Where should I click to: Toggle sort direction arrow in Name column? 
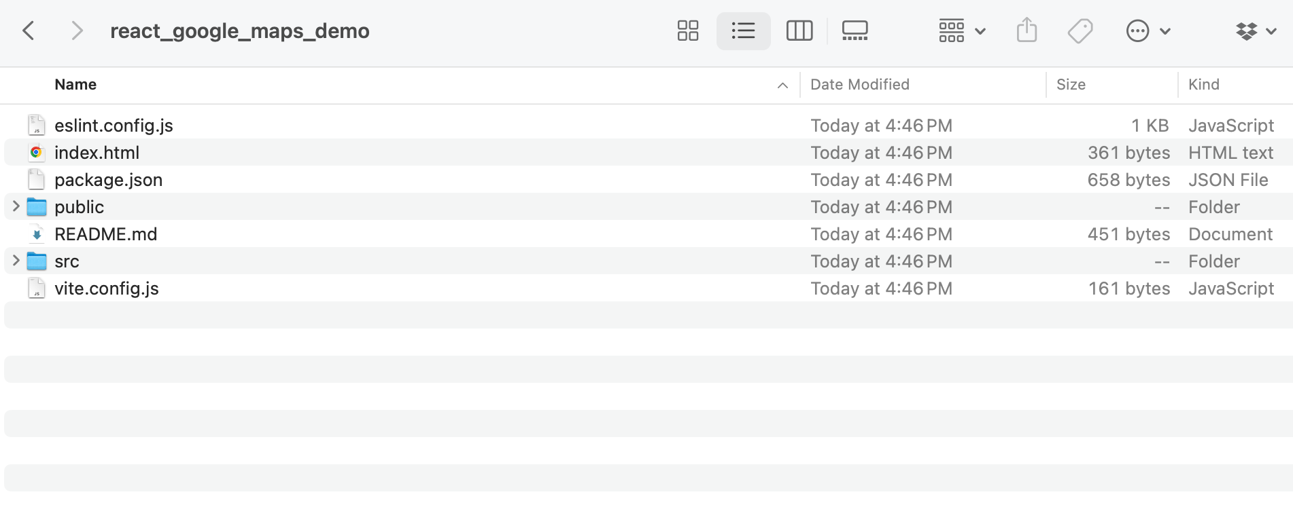click(x=782, y=86)
